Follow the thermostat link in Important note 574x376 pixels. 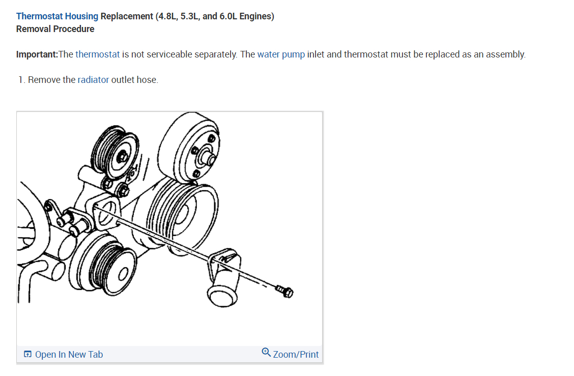click(97, 54)
